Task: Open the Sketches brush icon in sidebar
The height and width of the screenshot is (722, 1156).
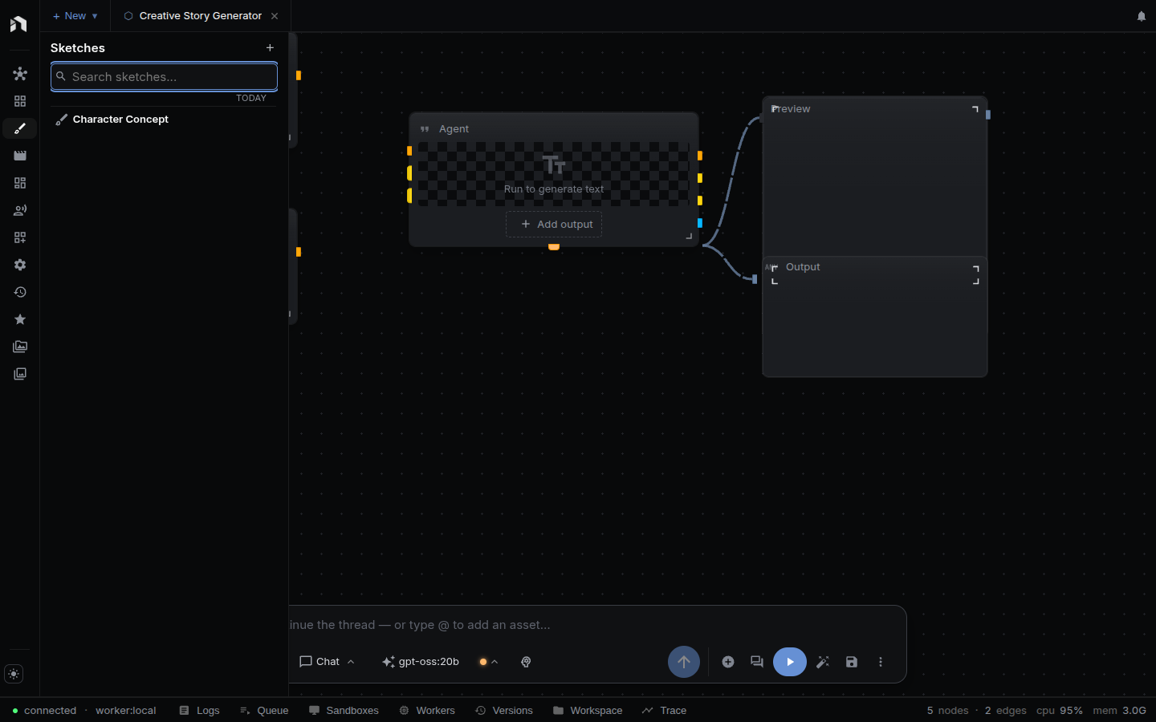Action: pos(20,128)
